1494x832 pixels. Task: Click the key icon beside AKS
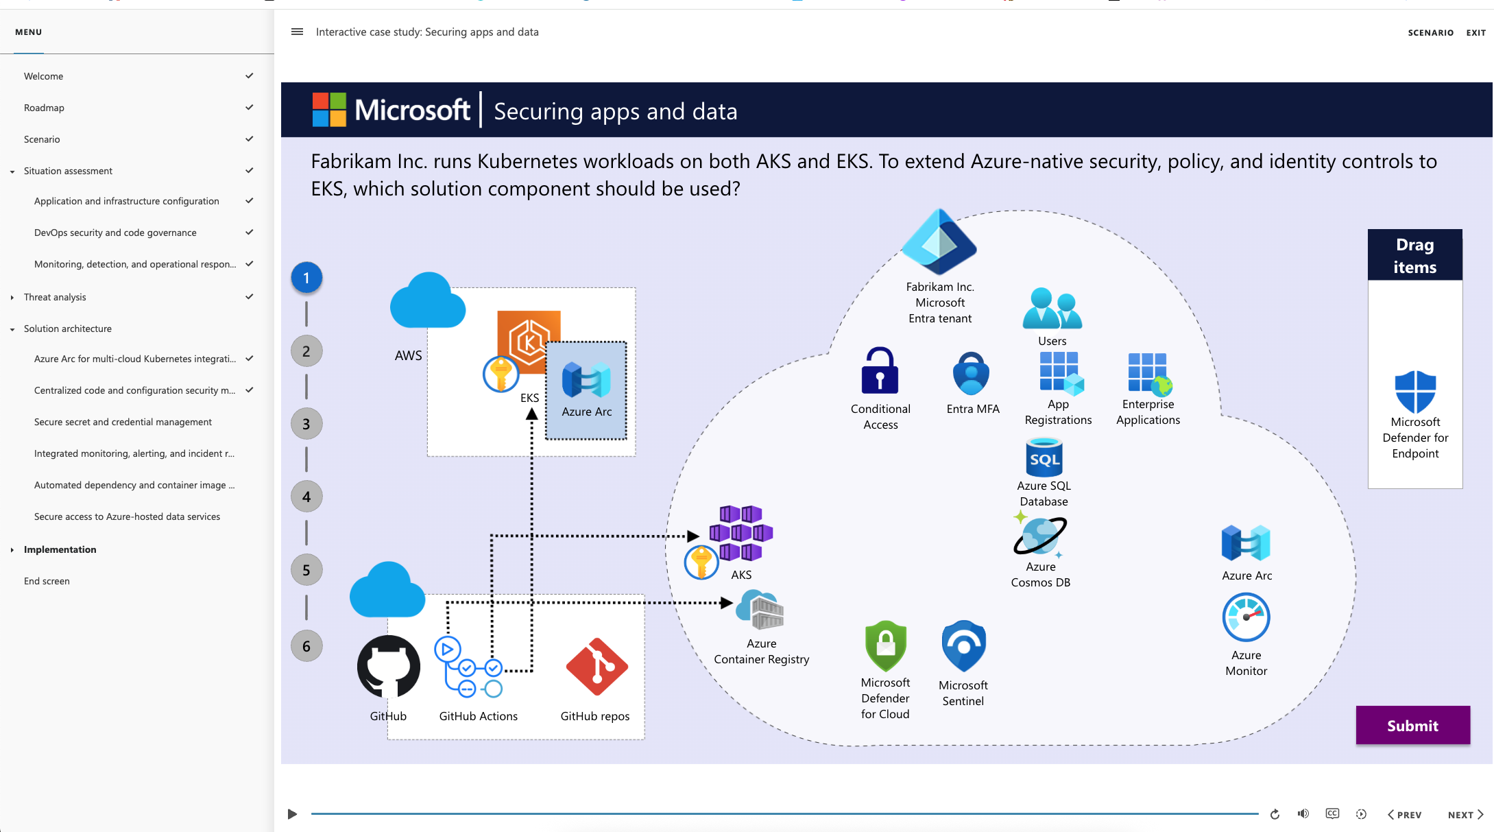pos(701,562)
